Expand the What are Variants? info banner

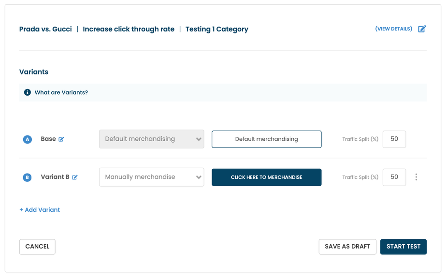pos(223,92)
